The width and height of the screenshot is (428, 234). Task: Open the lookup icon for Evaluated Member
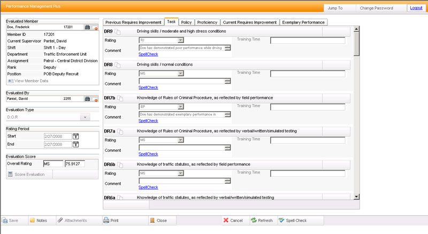[x=88, y=27]
